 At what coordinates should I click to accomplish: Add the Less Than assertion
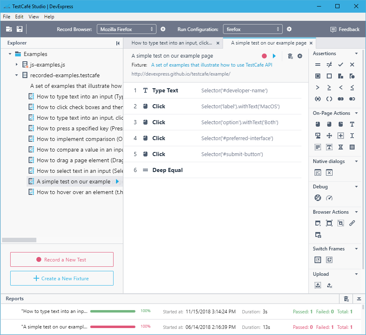click(341, 87)
